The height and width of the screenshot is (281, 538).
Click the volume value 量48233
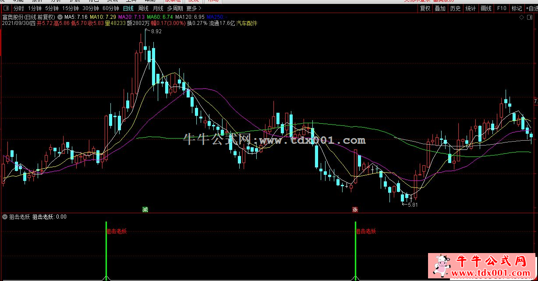click(x=116, y=24)
